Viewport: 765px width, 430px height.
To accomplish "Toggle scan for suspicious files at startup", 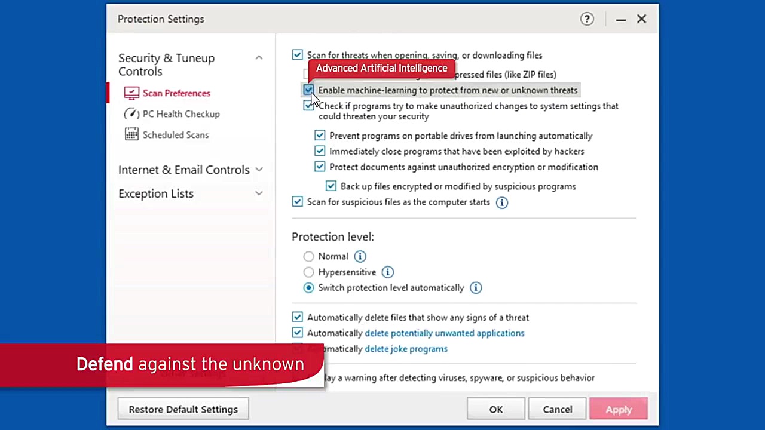I will [298, 202].
